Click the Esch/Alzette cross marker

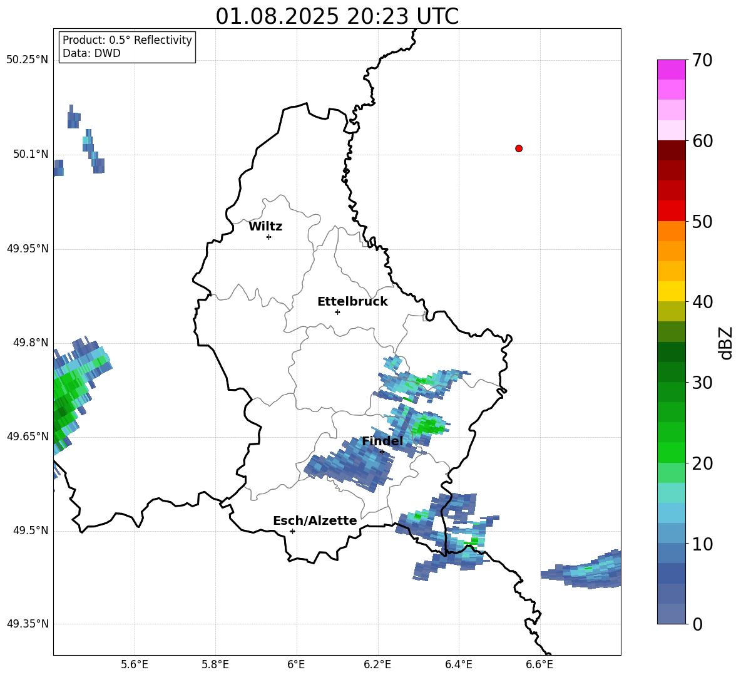[x=292, y=531]
